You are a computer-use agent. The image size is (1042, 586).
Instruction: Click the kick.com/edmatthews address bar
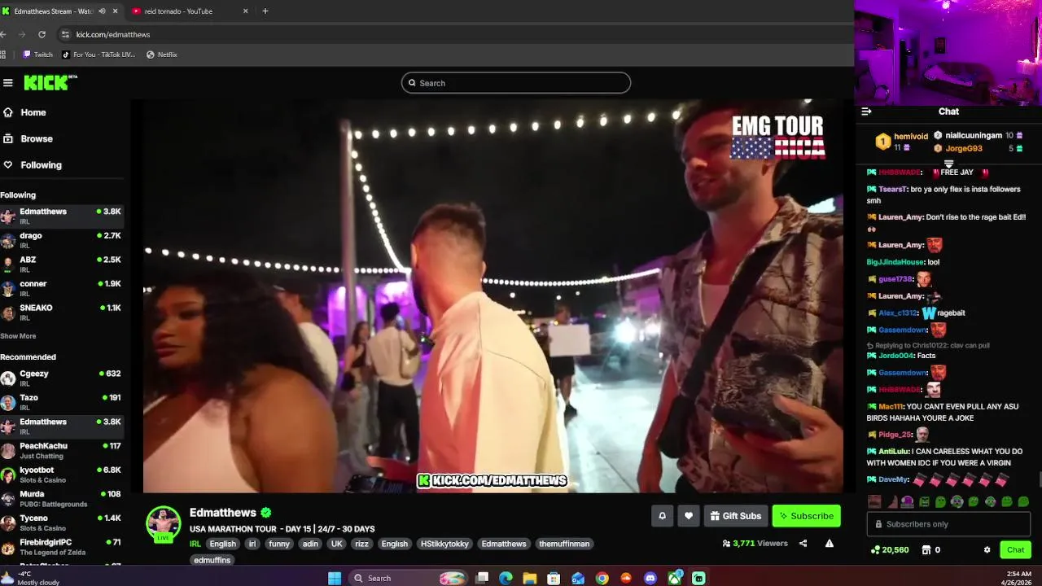tap(113, 35)
